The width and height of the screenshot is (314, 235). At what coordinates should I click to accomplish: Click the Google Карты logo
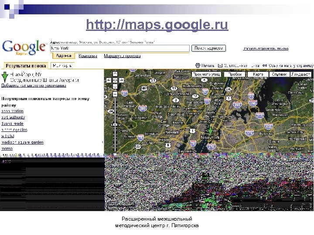point(24,47)
